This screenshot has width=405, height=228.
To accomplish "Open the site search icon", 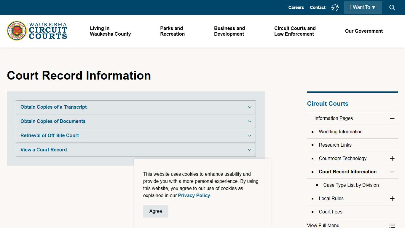I will 392,7.
